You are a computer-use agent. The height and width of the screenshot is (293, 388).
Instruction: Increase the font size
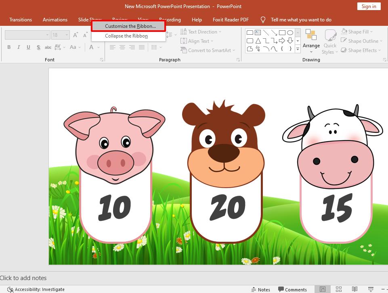tap(75, 35)
